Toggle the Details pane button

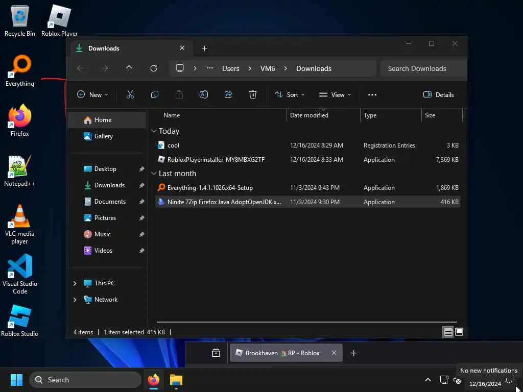pos(439,94)
